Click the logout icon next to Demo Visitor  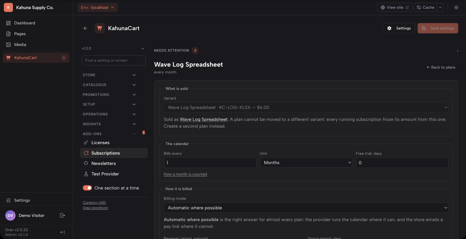coord(62,215)
